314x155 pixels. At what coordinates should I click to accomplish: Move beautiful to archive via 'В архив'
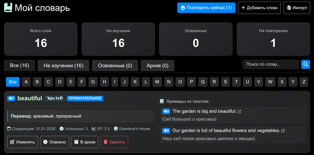[85, 142]
